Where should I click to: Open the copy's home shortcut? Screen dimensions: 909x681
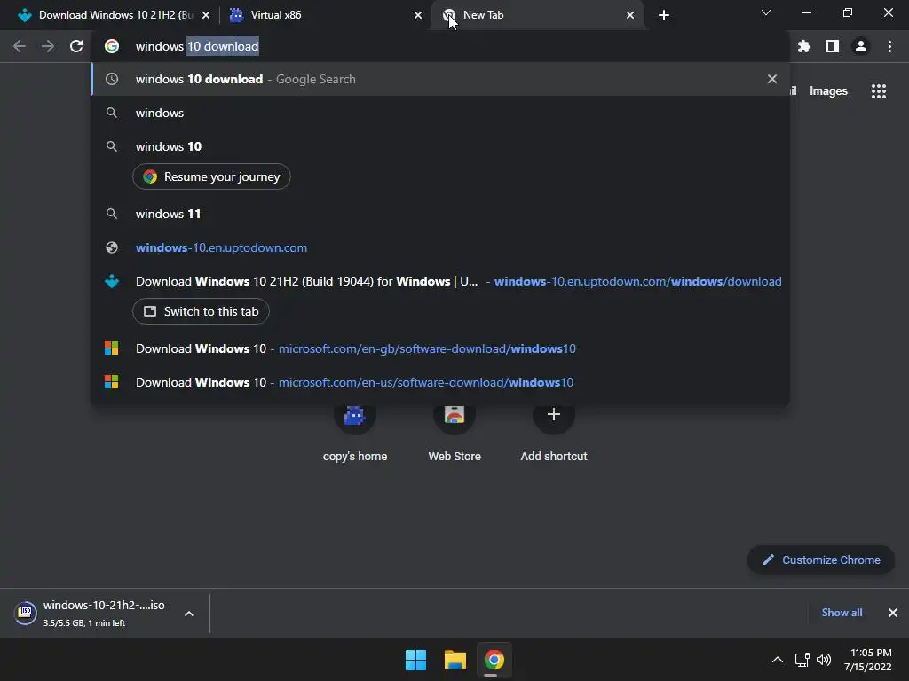pos(355,434)
